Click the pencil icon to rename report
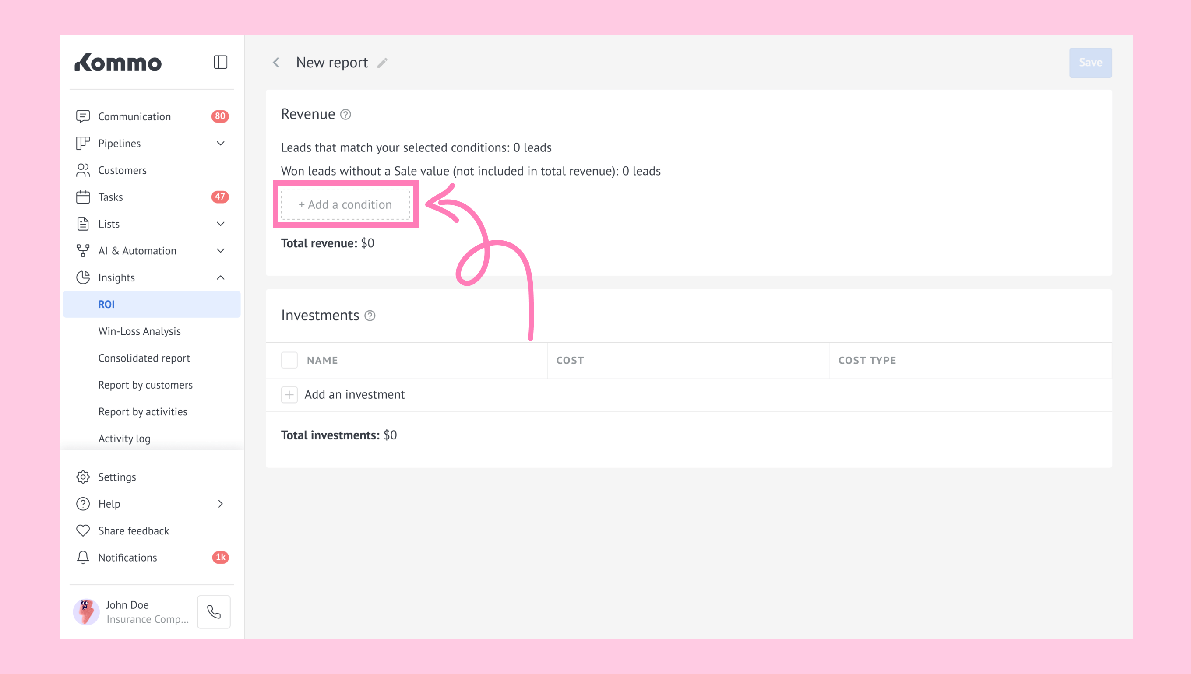This screenshot has width=1191, height=674. (x=382, y=63)
